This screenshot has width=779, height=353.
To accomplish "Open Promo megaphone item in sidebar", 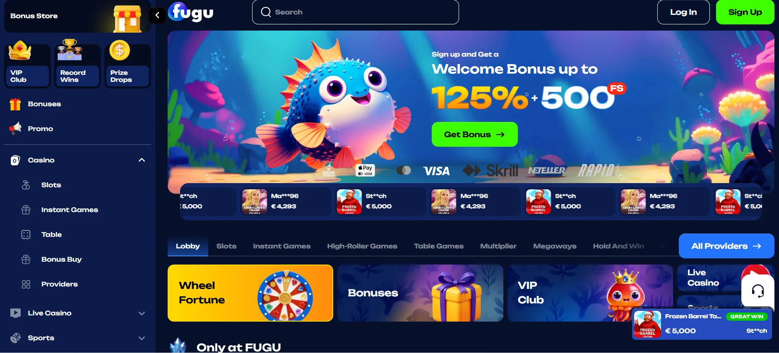I will pyautogui.click(x=15, y=129).
